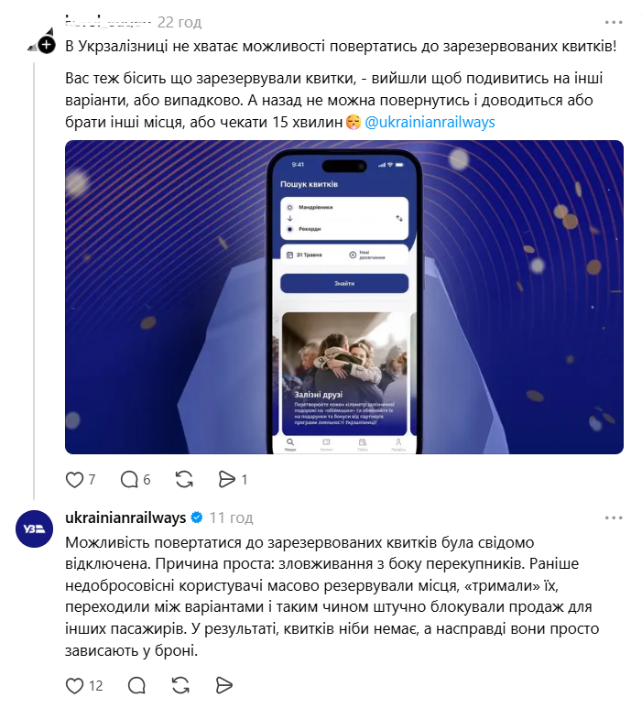This screenshot has height=708, width=642.
Task: Open the ukrainianrailways reply text
Action: (332, 596)
